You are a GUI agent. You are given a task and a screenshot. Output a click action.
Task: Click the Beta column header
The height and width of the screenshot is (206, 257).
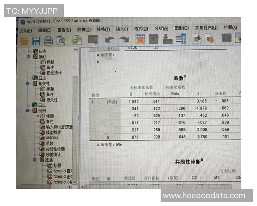pos(175,94)
